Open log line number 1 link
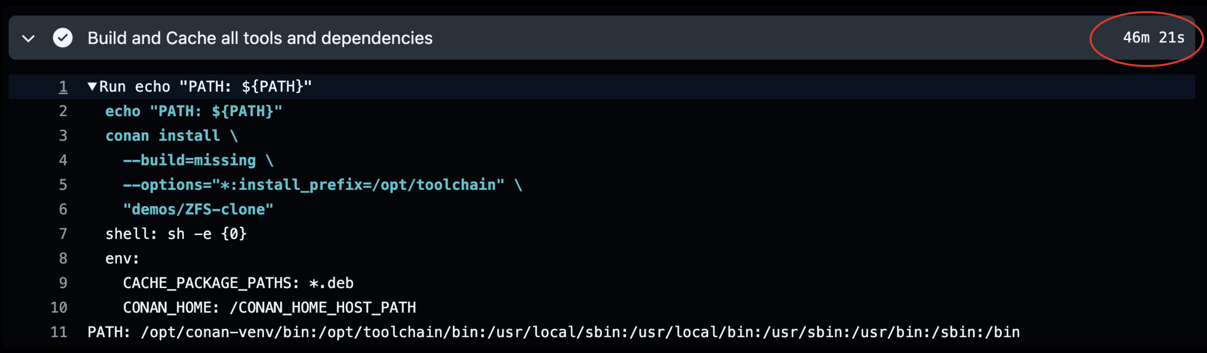1207x353 pixels. pos(63,86)
